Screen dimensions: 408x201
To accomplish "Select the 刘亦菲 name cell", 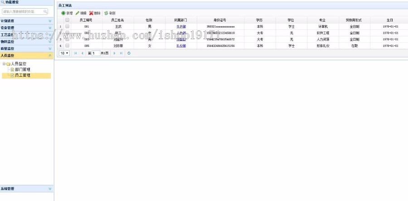I will pyautogui.click(x=118, y=46).
